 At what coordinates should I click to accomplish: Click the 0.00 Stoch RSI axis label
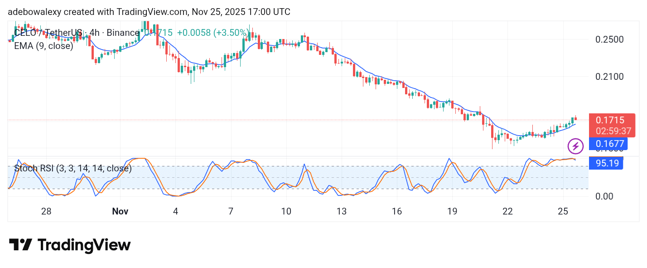(605, 196)
